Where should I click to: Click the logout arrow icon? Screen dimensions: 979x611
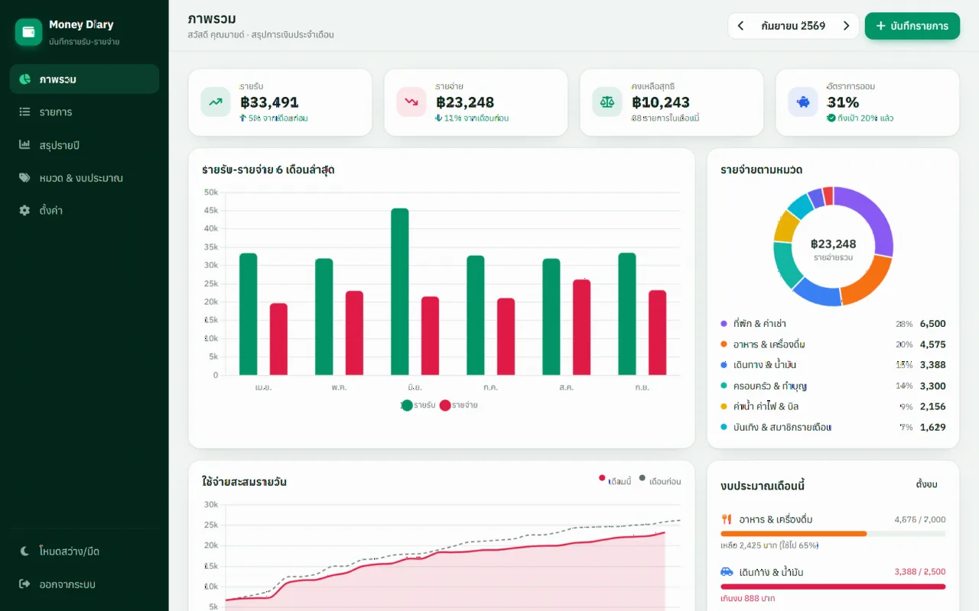(25, 584)
